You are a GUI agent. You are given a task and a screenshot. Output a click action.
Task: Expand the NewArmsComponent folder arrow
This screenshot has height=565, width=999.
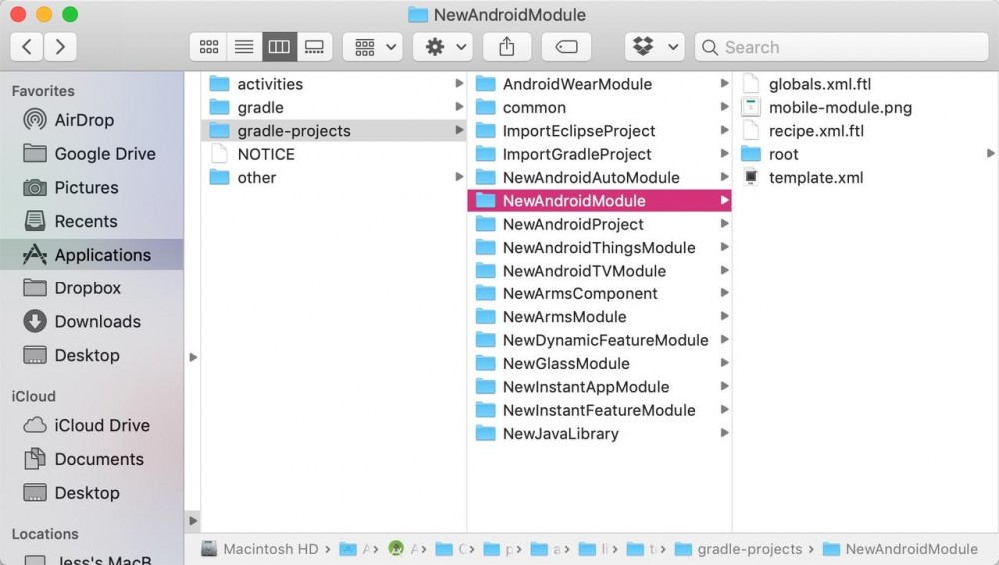724,293
